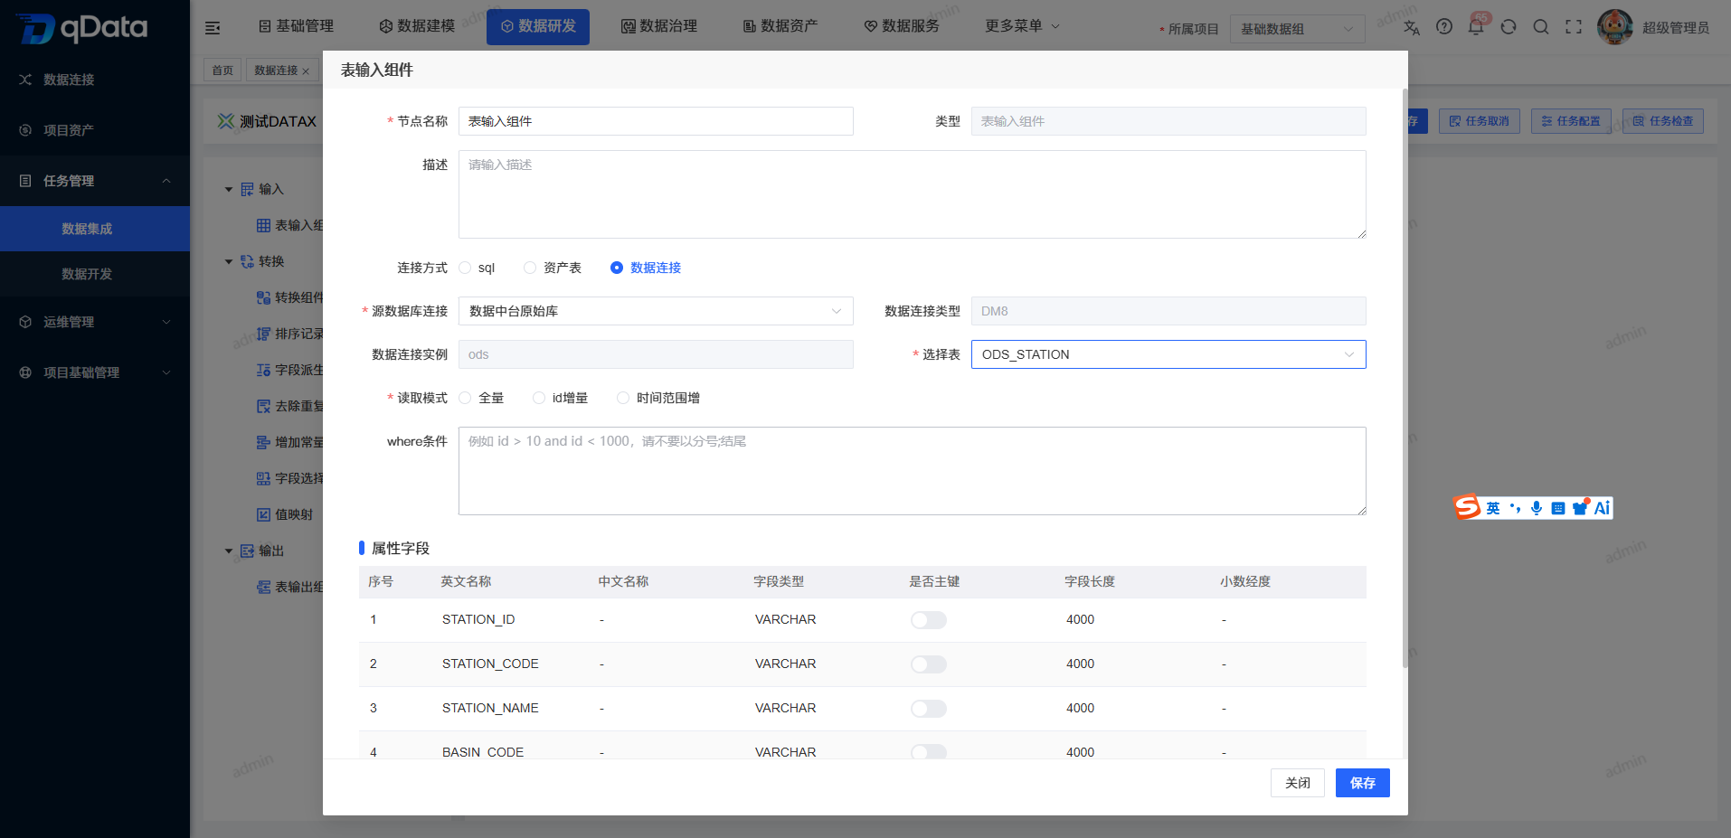Viewport: 1731px width, 838px height.
Task: Collapse the 输入 tree group
Action: [x=229, y=190]
